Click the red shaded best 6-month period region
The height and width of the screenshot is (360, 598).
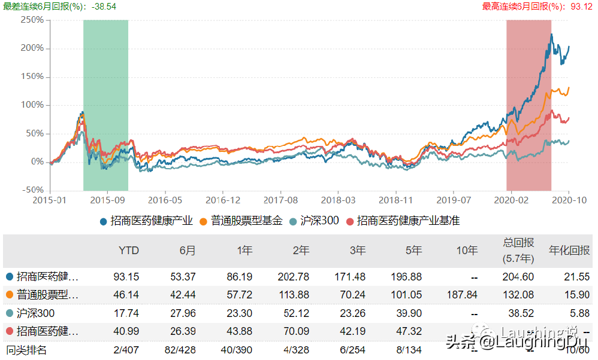click(528, 105)
